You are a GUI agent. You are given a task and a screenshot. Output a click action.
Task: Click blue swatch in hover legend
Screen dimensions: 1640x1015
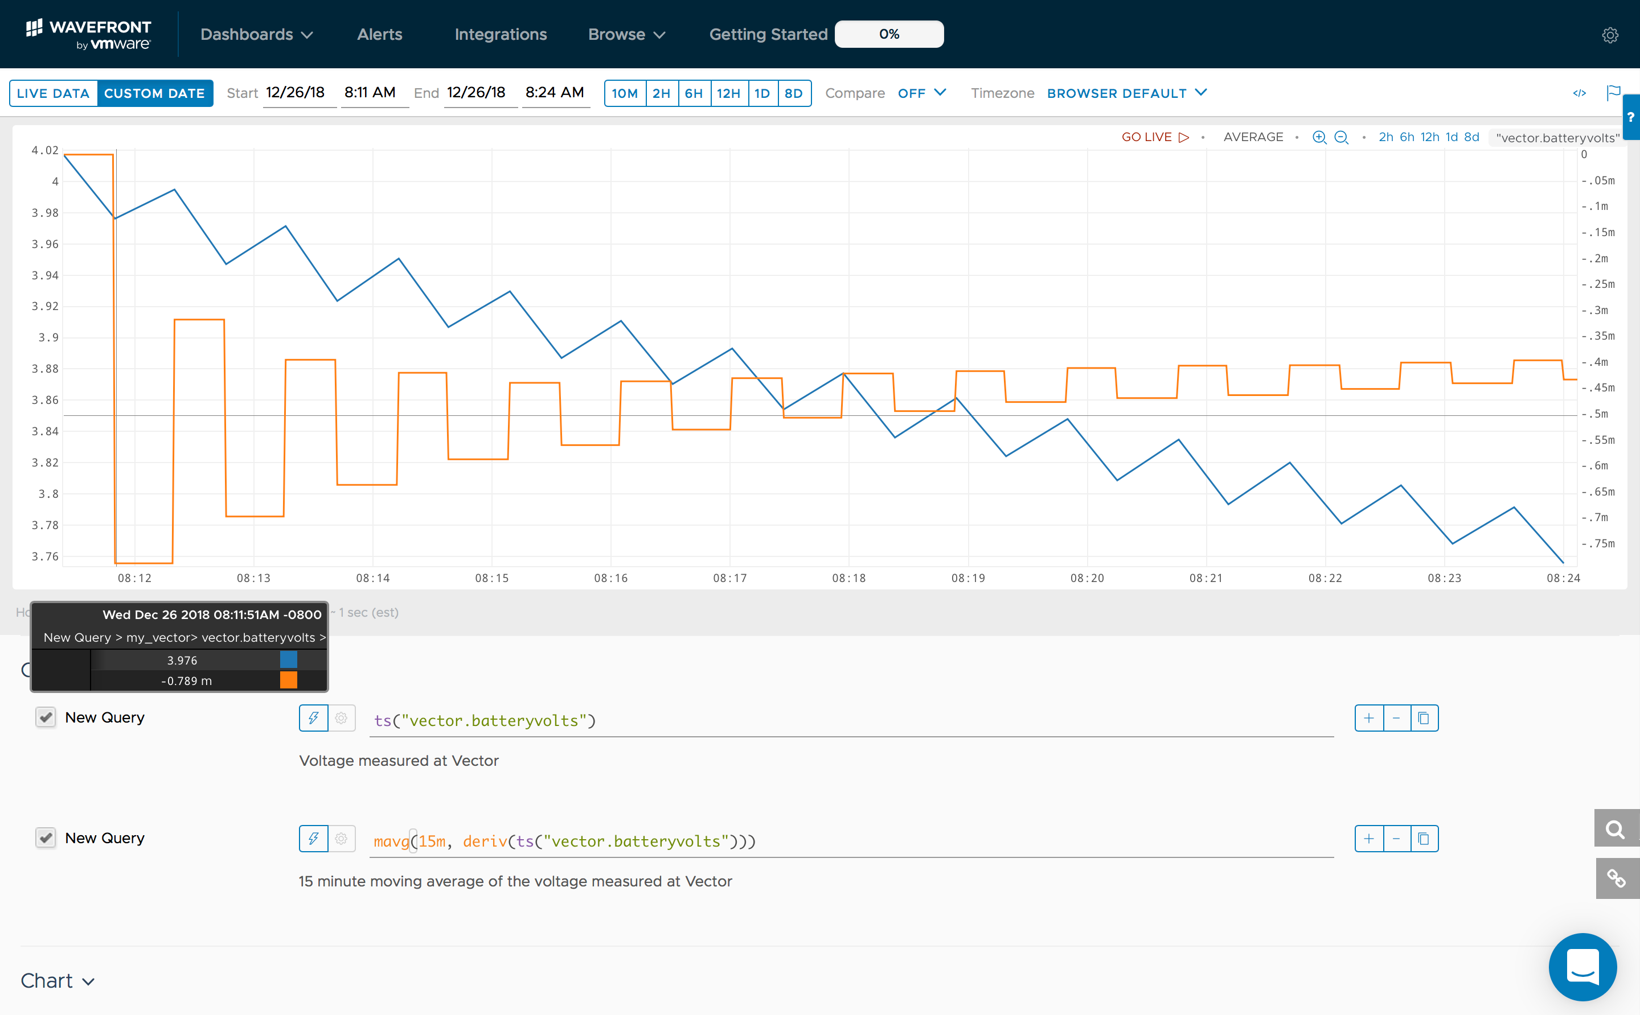coord(289,660)
